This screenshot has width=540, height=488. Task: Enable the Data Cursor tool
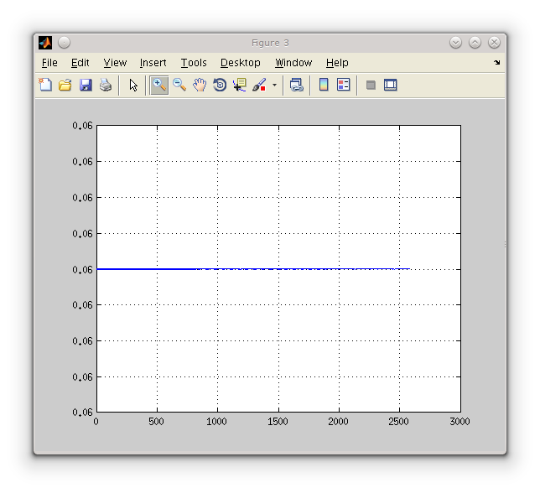[240, 85]
